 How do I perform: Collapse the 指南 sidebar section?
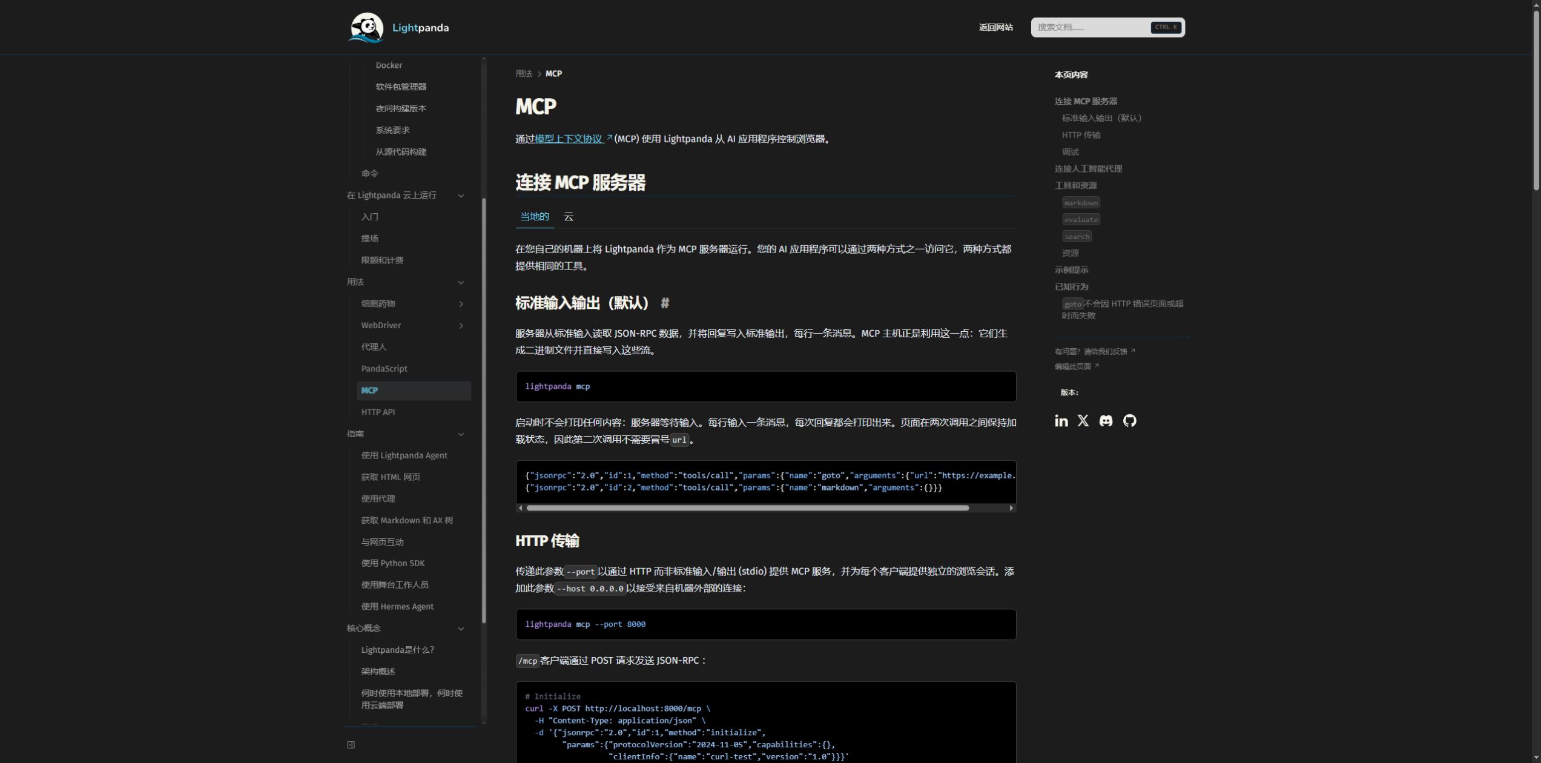tap(461, 434)
